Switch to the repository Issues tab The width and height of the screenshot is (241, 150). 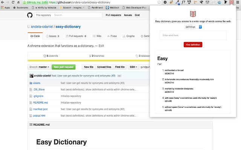tap(53, 36)
